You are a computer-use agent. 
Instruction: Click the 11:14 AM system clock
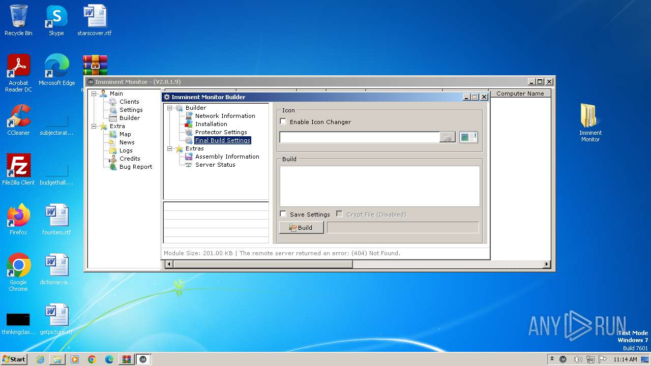[625, 359]
